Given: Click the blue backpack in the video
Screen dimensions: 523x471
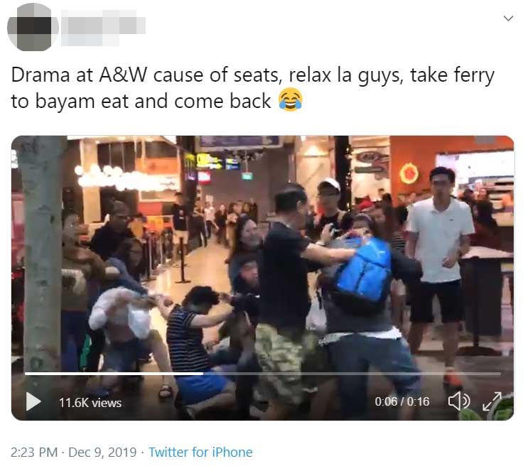Looking at the screenshot, I should coord(364,269).
